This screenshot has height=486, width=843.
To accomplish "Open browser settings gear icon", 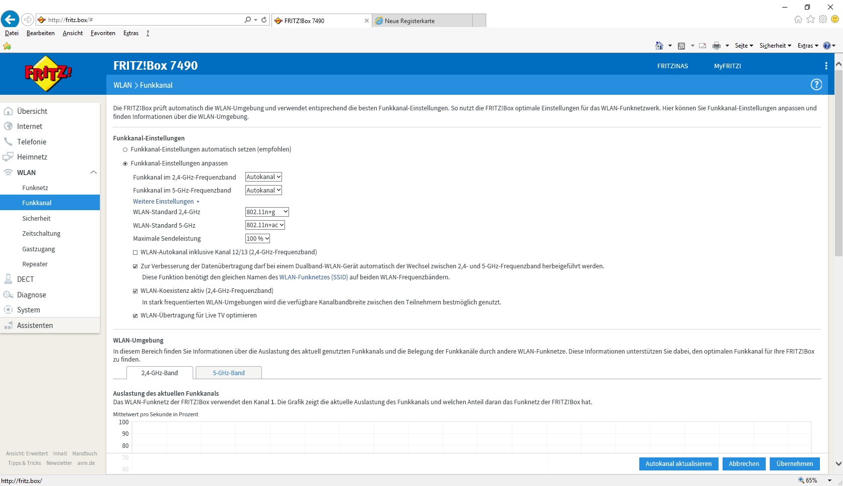I will (x=823, y=19).
